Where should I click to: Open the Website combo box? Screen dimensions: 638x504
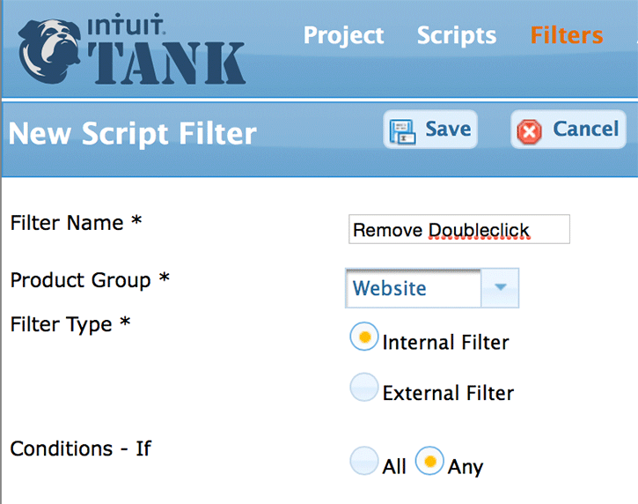[414, 288]
